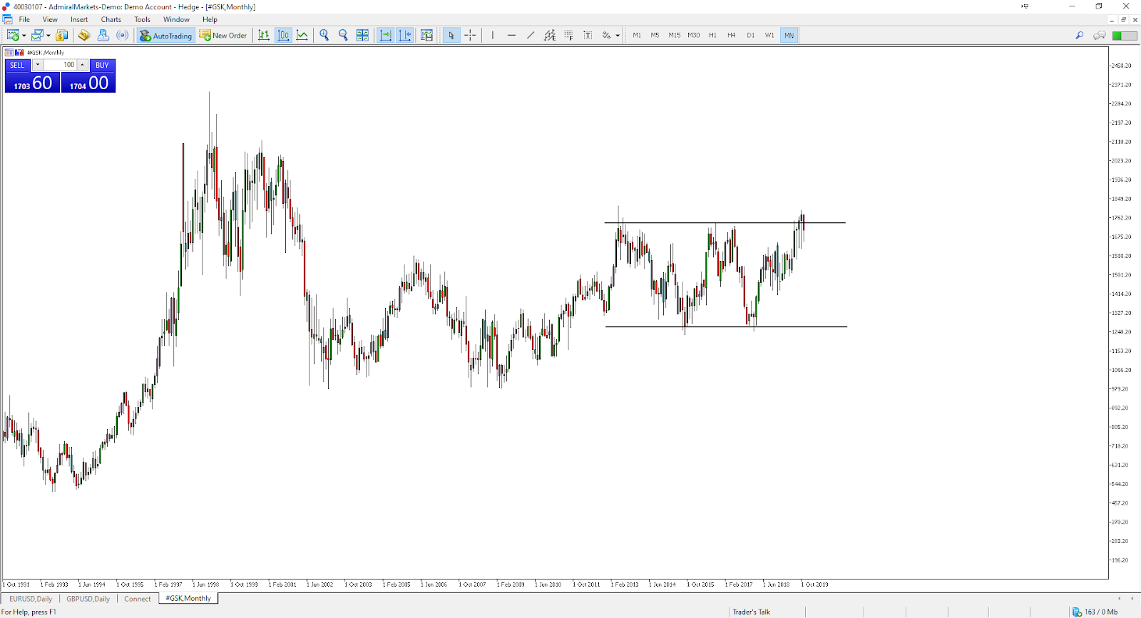Toggle the chart shift button

click(404, 35)
